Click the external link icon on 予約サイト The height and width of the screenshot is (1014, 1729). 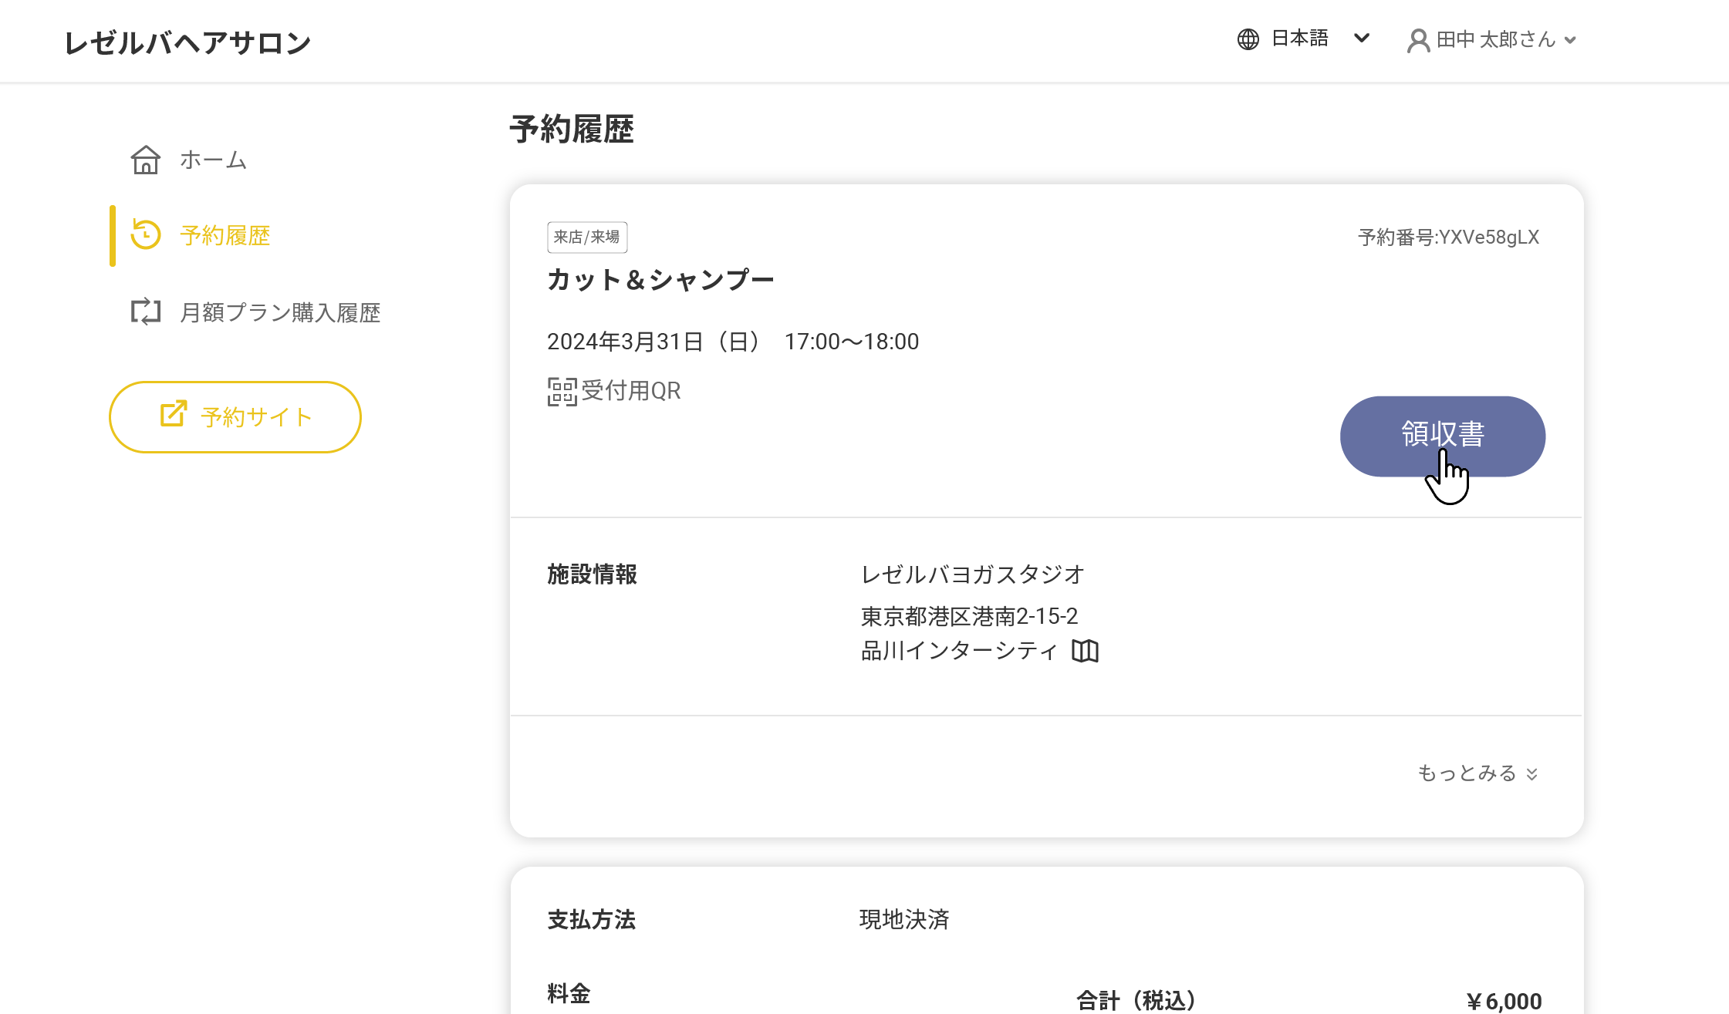tap(174, 414)
